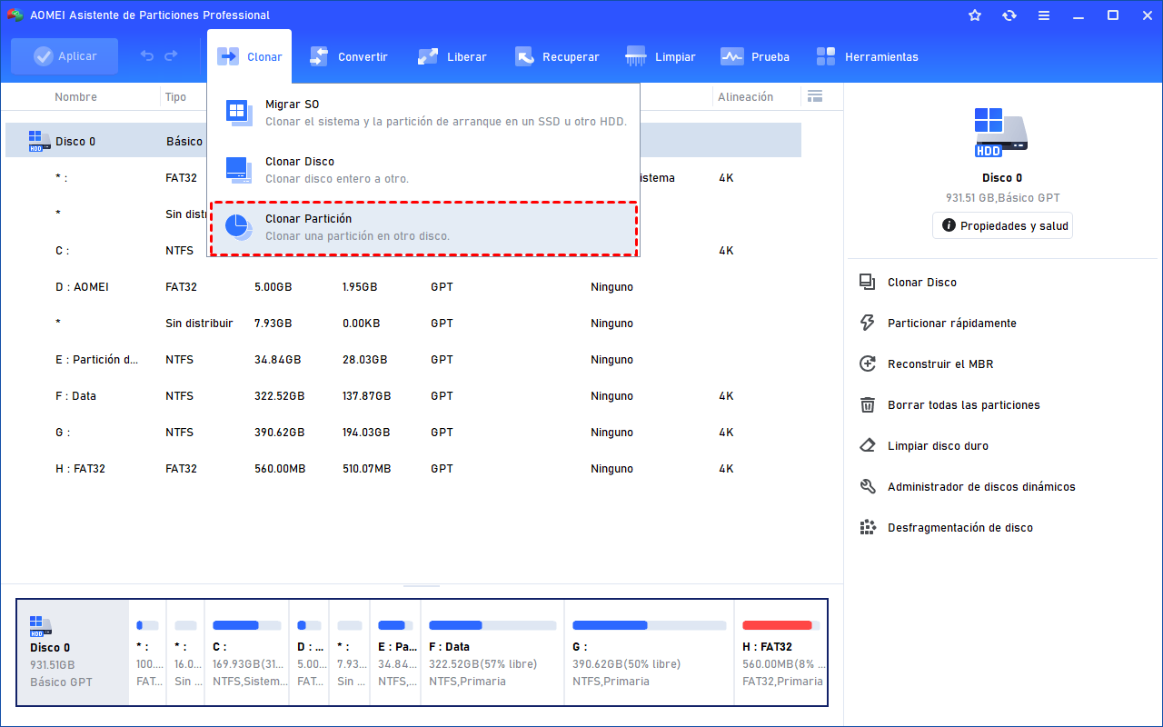Select the H : FAT32 block in disk map
Image resolution: width=1163 pixels, height=727 pixels.
click(780, 652)
